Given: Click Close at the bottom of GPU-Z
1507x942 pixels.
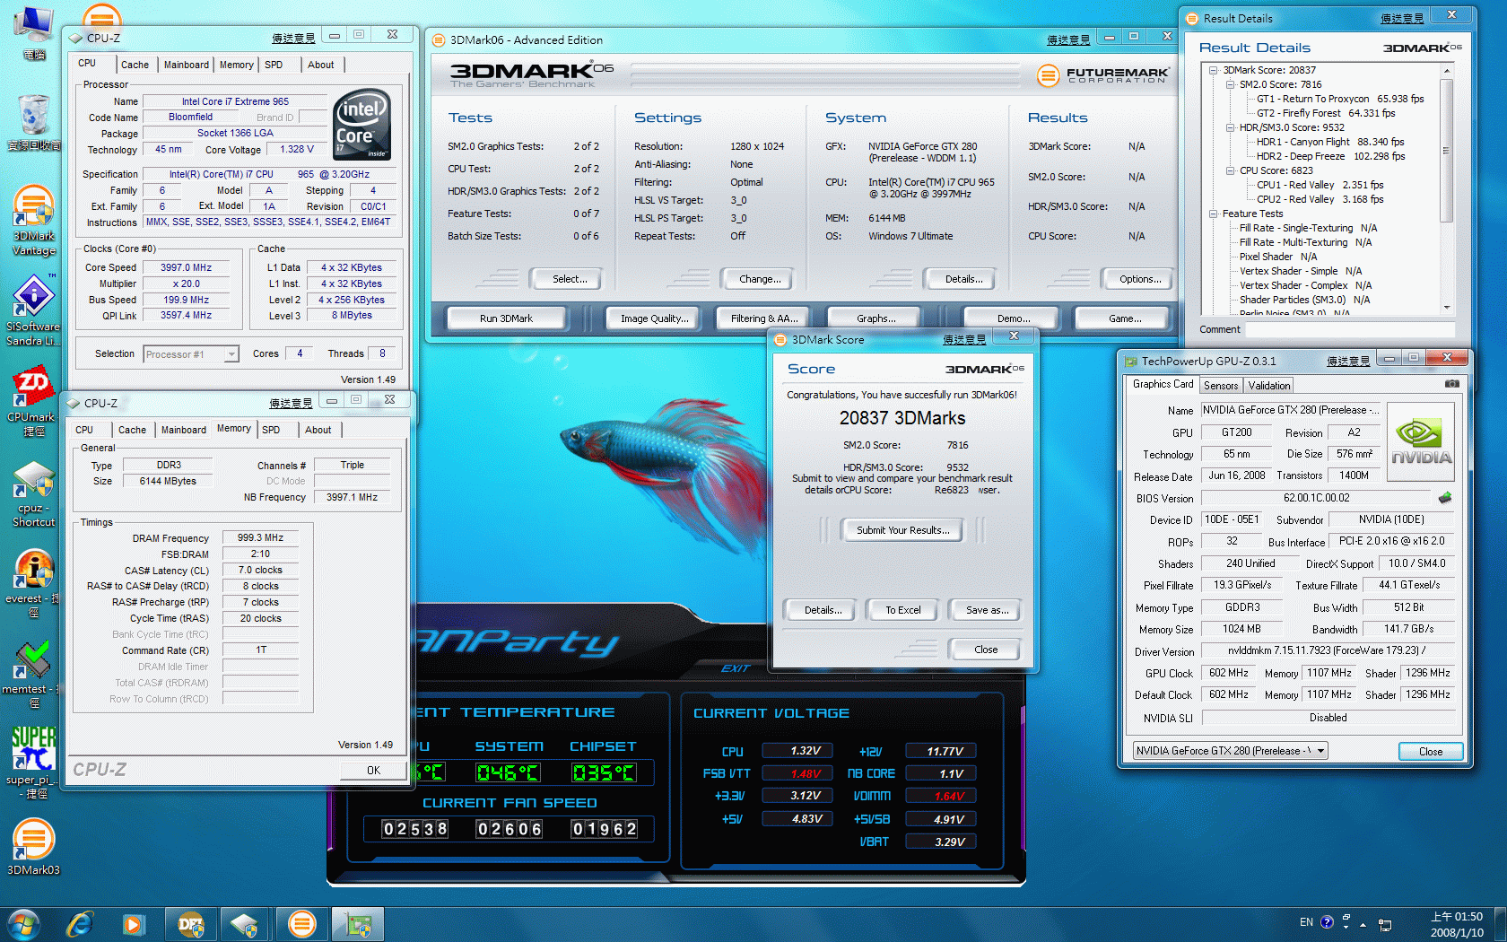Looking at the screenshot, I should pos(1430,752).
